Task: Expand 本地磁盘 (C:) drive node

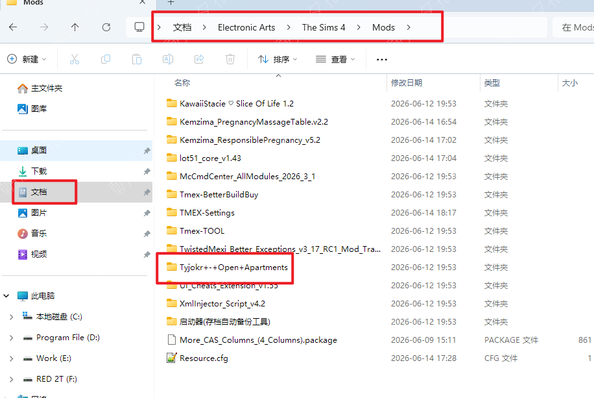Action: point(12,317)
